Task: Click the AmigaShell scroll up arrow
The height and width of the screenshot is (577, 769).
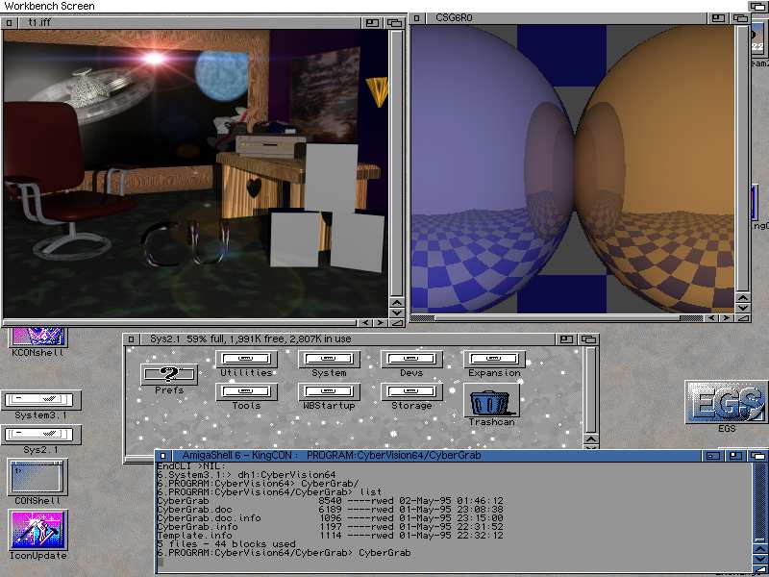Action: click(x=759, y=548)
